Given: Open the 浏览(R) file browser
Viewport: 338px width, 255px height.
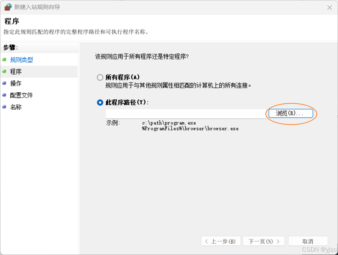Looking at the screenshot, I should 291,113.
